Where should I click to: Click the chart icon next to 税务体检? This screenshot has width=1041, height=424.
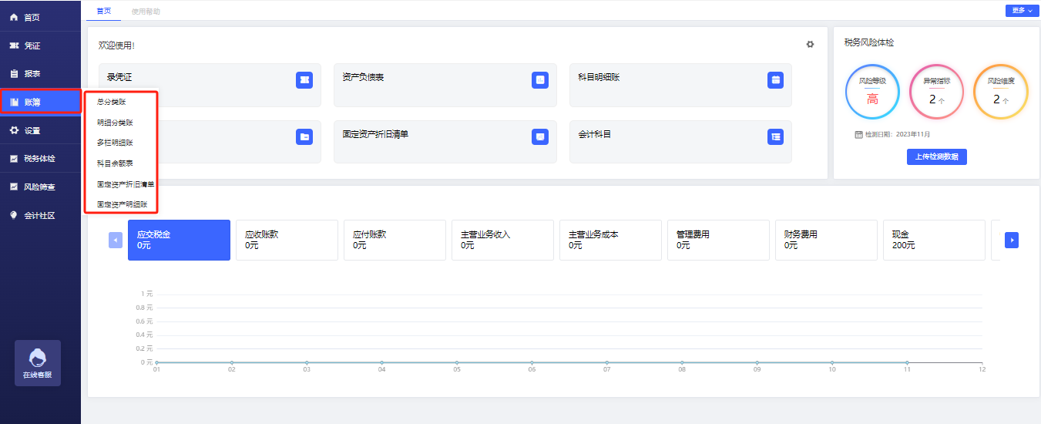pyautogui.click(x=14, y=159)
